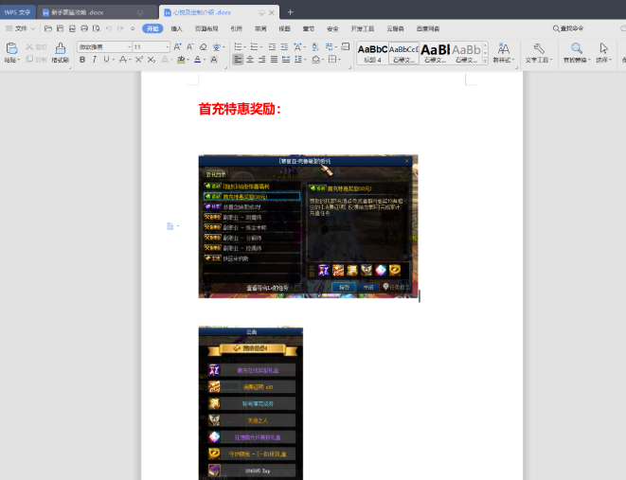Click the numbered list icon
626x480 pixels.
tap(254, 47)
